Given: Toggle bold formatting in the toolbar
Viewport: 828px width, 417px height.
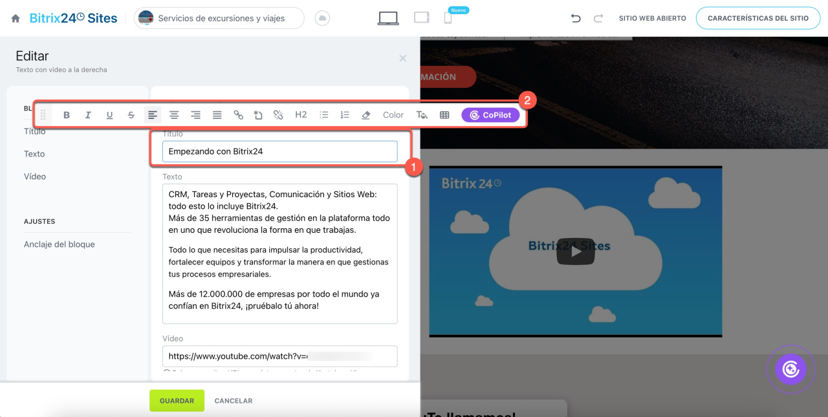Looking at the screenshot, I should tap(67, 115).
